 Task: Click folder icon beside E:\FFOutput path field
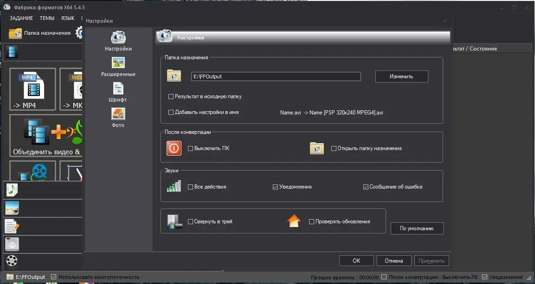point(174,76)
